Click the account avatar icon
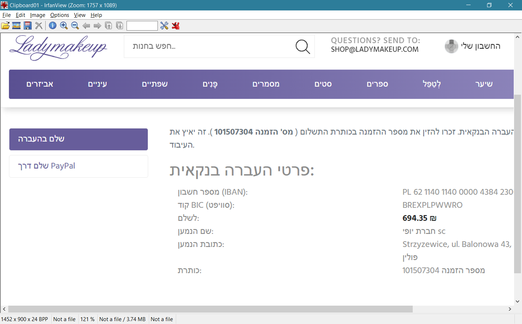The width and height of the screenshot is (522, 324). (451, 46)
